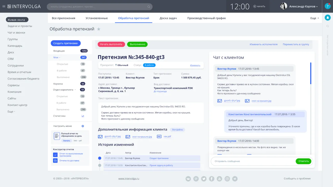The height and width of the screenshot is (187, 333).
Task: Click the chat panel's blue scrollbar
Action: pyautogui.click(x=311, y=73)
